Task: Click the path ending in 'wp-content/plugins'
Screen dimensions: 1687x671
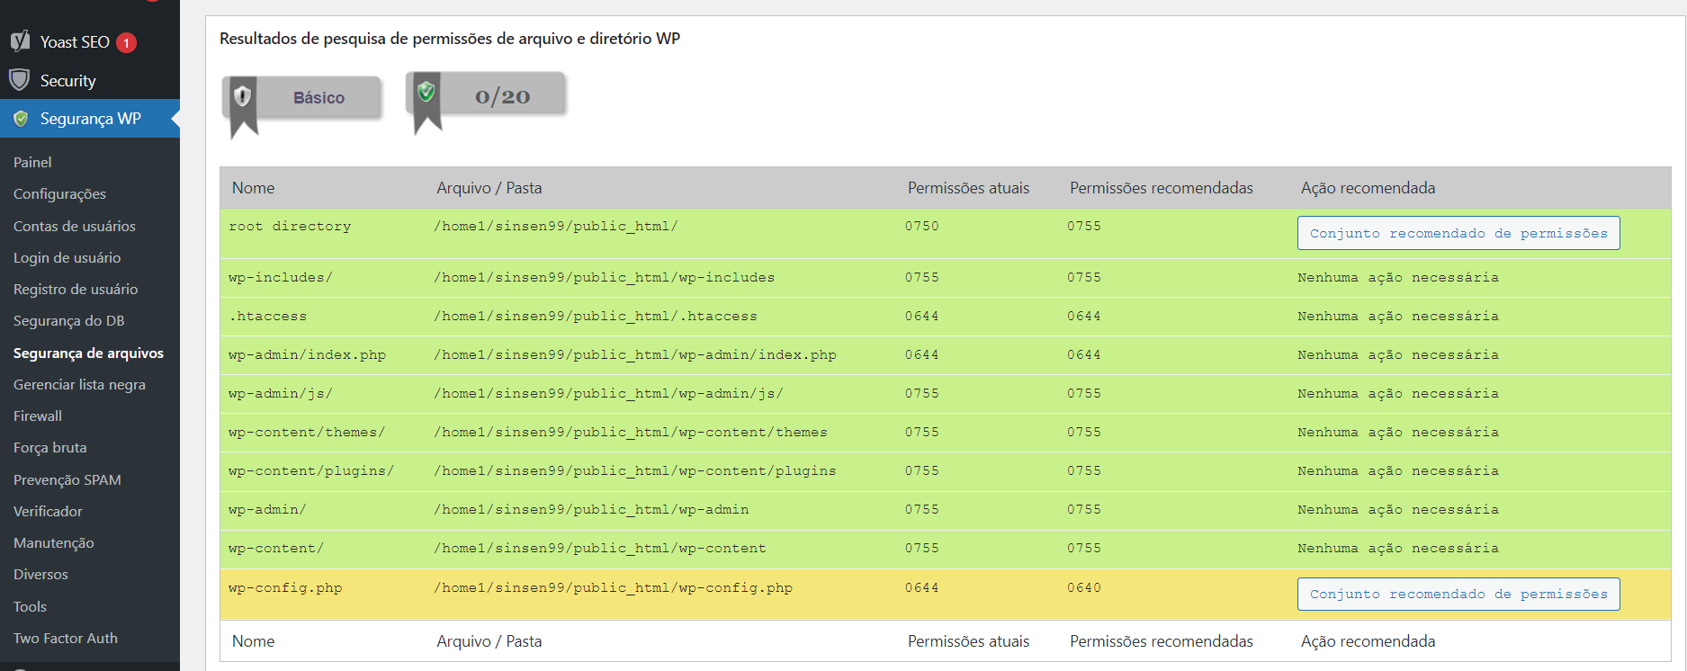Action: (x=635, y=470)
